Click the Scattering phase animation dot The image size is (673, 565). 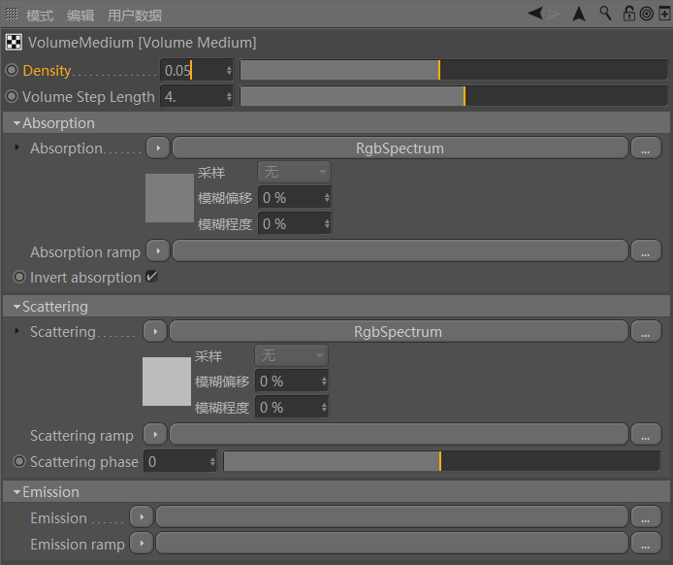pos(19,462)
